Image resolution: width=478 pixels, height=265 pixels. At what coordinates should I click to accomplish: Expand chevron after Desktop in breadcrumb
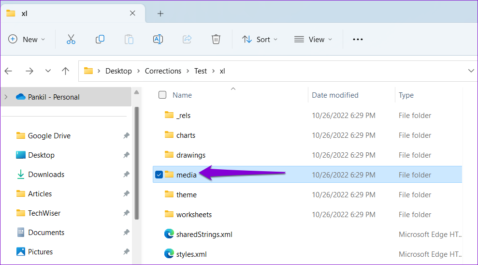[x=138, y=71]
